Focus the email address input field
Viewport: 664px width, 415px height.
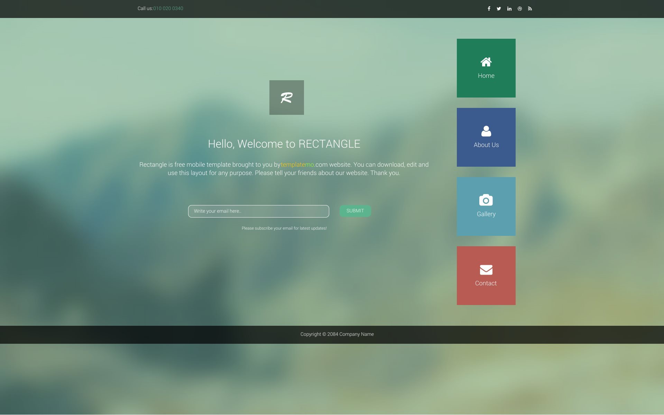click(258, 211)
